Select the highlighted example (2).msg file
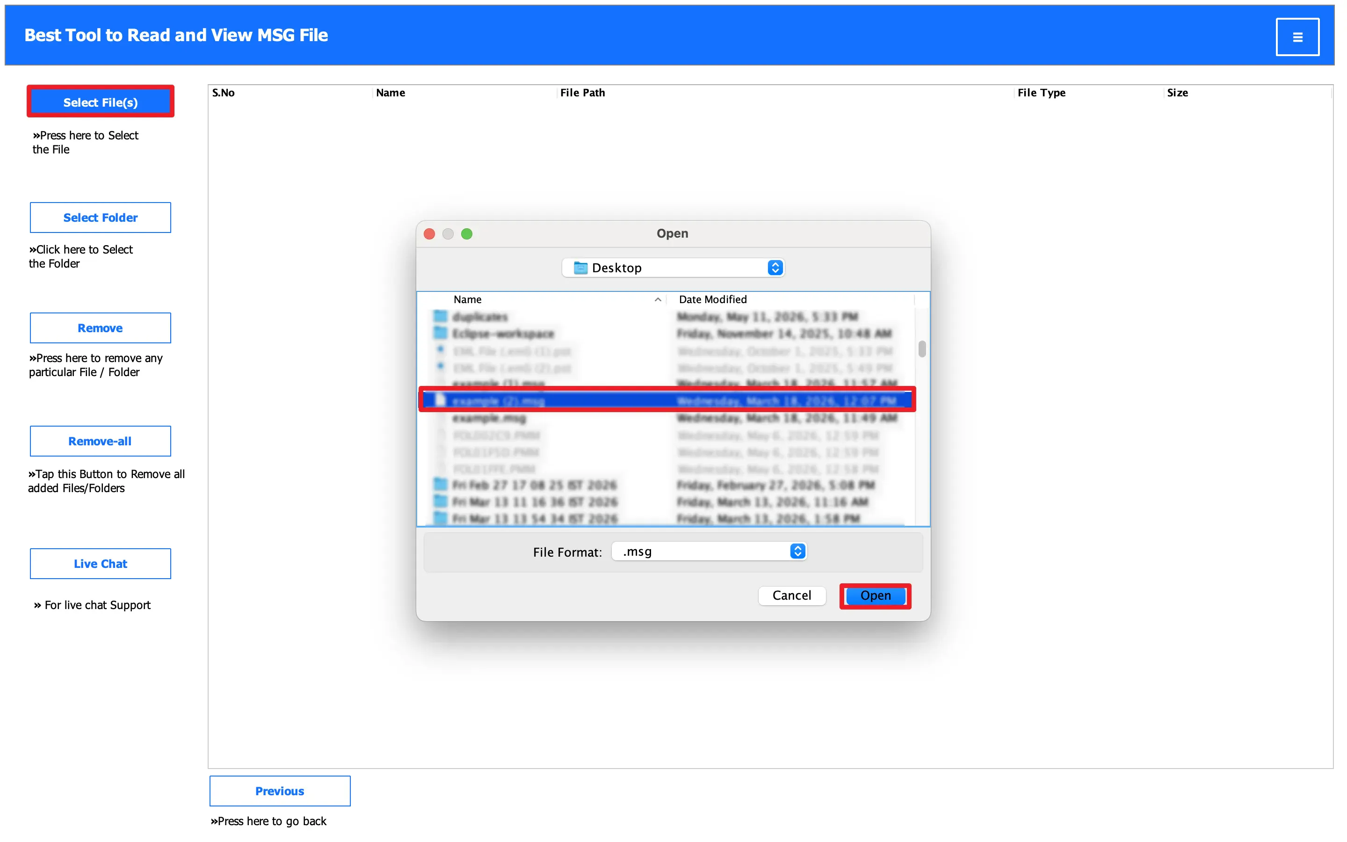This screenshot has width=1347, height=842. click(x=667, y=400)
